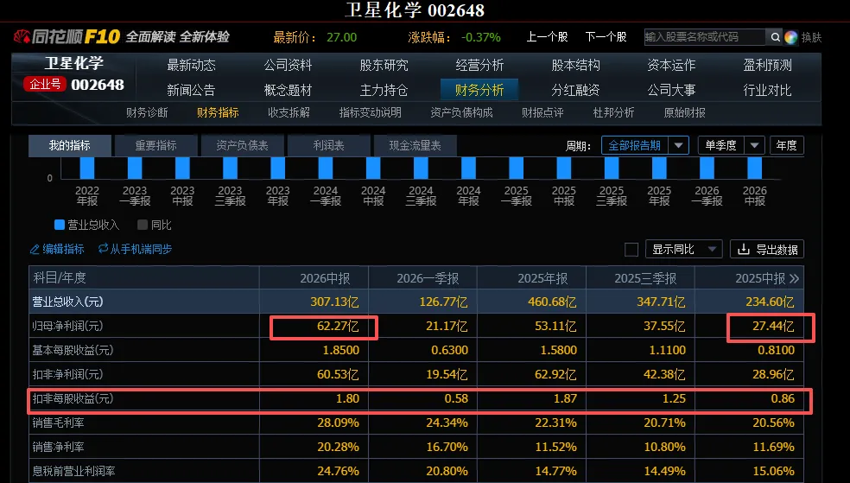Viewport: 850px width, 483px height.
Task: Open the 分红融资 menu
Action: click(575, 90)
